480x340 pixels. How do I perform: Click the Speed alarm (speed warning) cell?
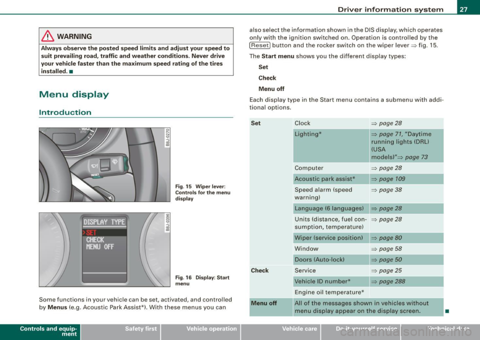coord(331,193)
